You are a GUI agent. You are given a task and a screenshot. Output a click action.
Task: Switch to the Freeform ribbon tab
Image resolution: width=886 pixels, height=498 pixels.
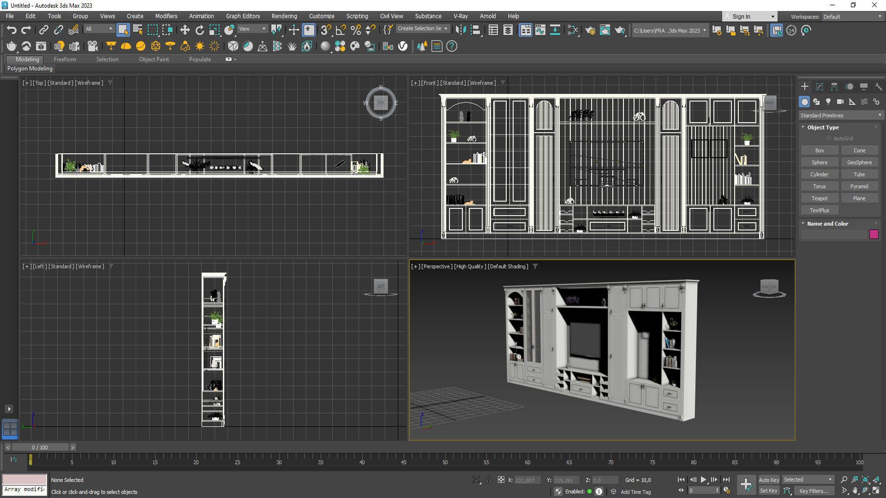click(65, 59)
